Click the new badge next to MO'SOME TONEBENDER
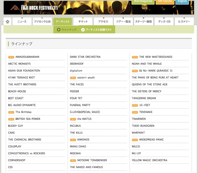 tap(73, 160)
